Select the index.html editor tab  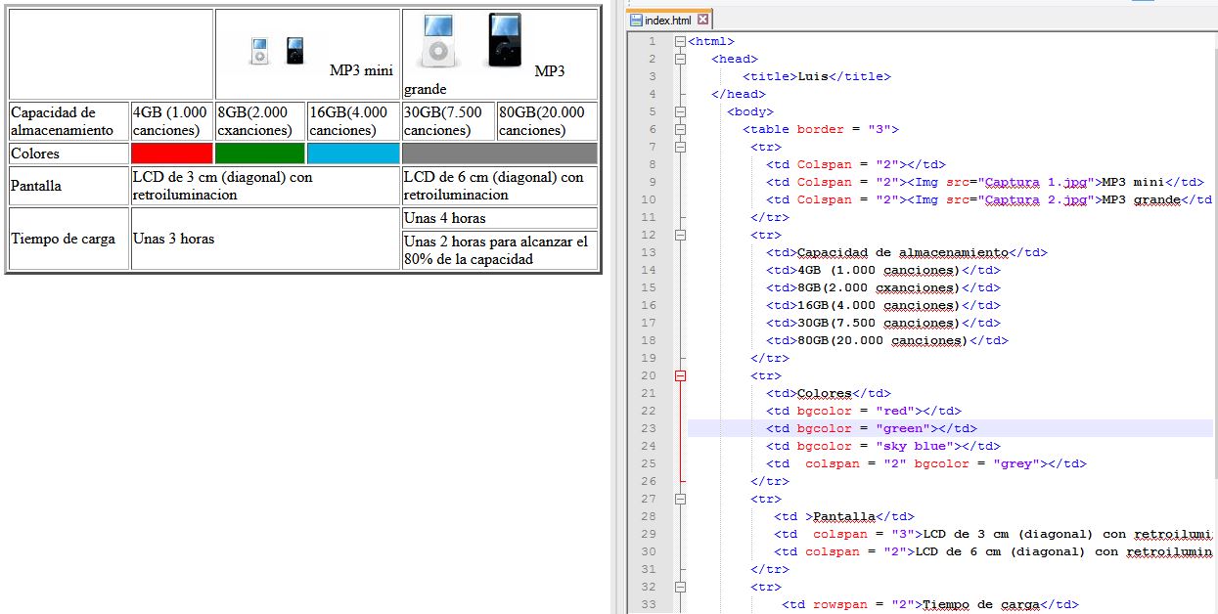(x=669, y=21)
